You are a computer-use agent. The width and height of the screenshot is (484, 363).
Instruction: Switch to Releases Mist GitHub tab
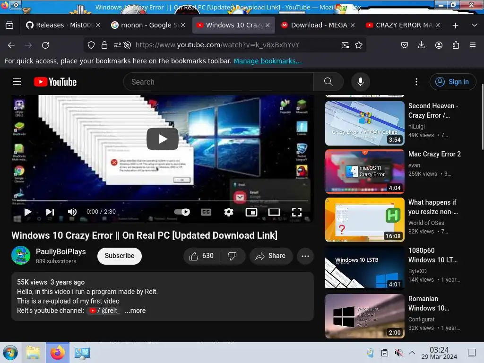(x=63, y=25)
